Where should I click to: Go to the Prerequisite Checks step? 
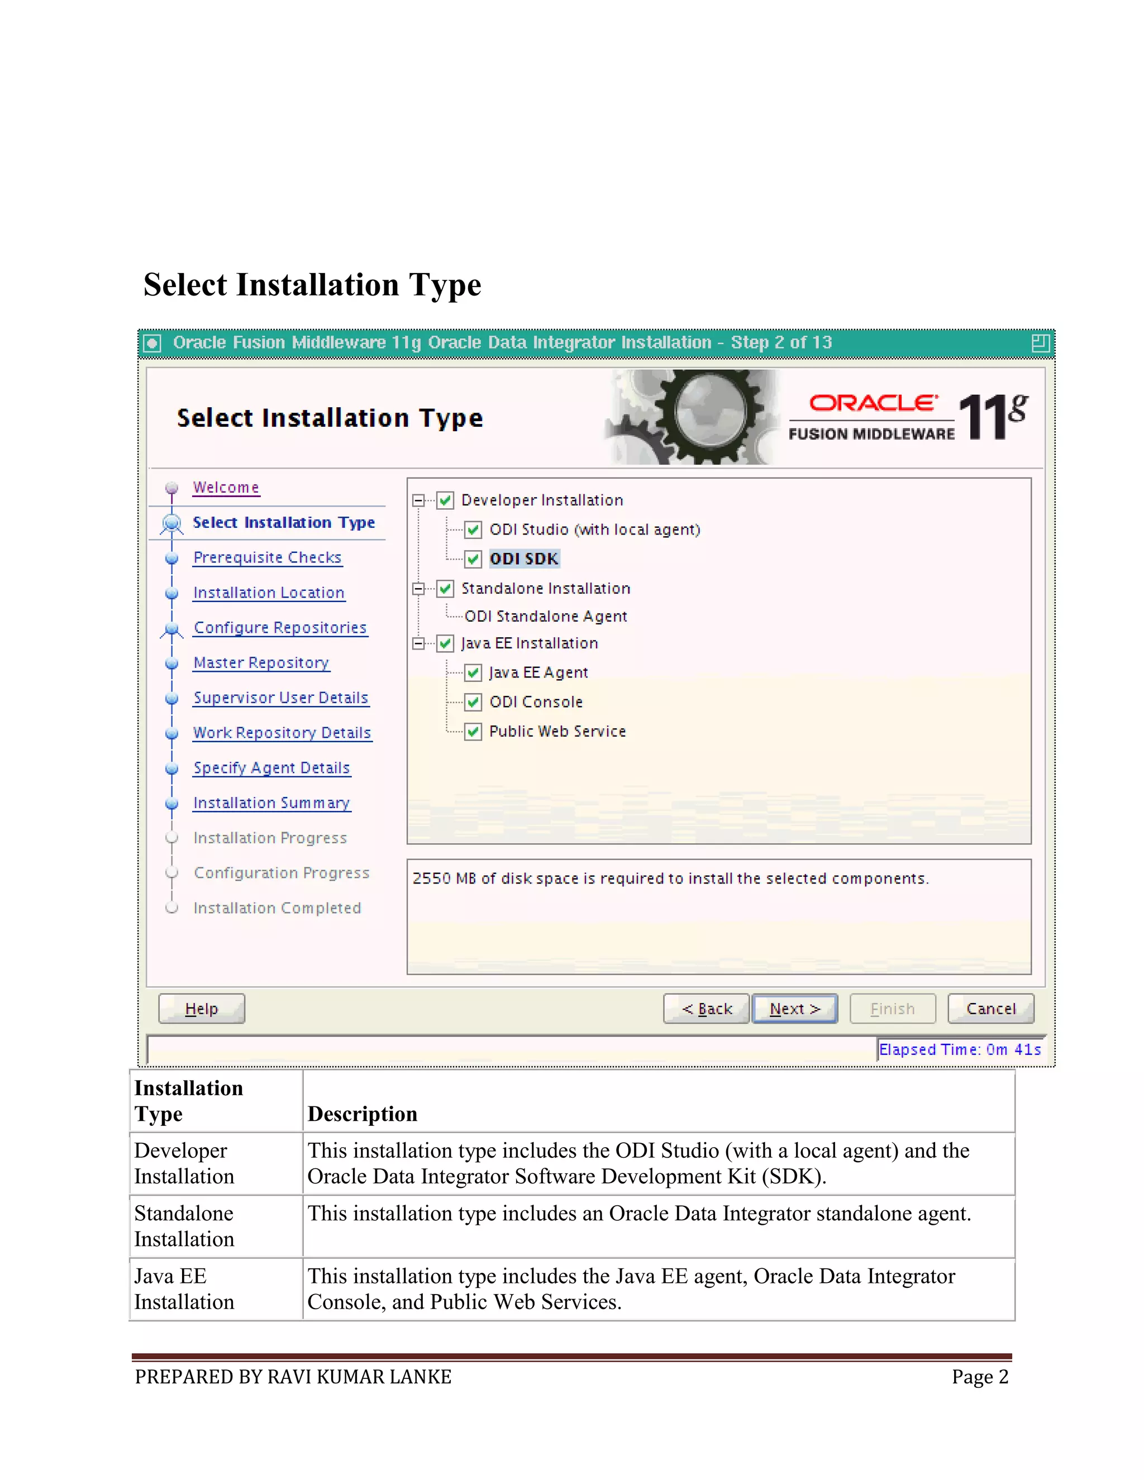(267, 558)
